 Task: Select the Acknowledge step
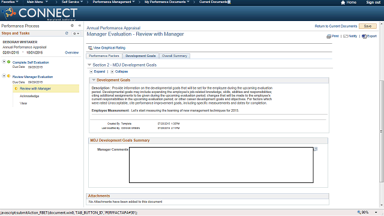pos(29,96)
